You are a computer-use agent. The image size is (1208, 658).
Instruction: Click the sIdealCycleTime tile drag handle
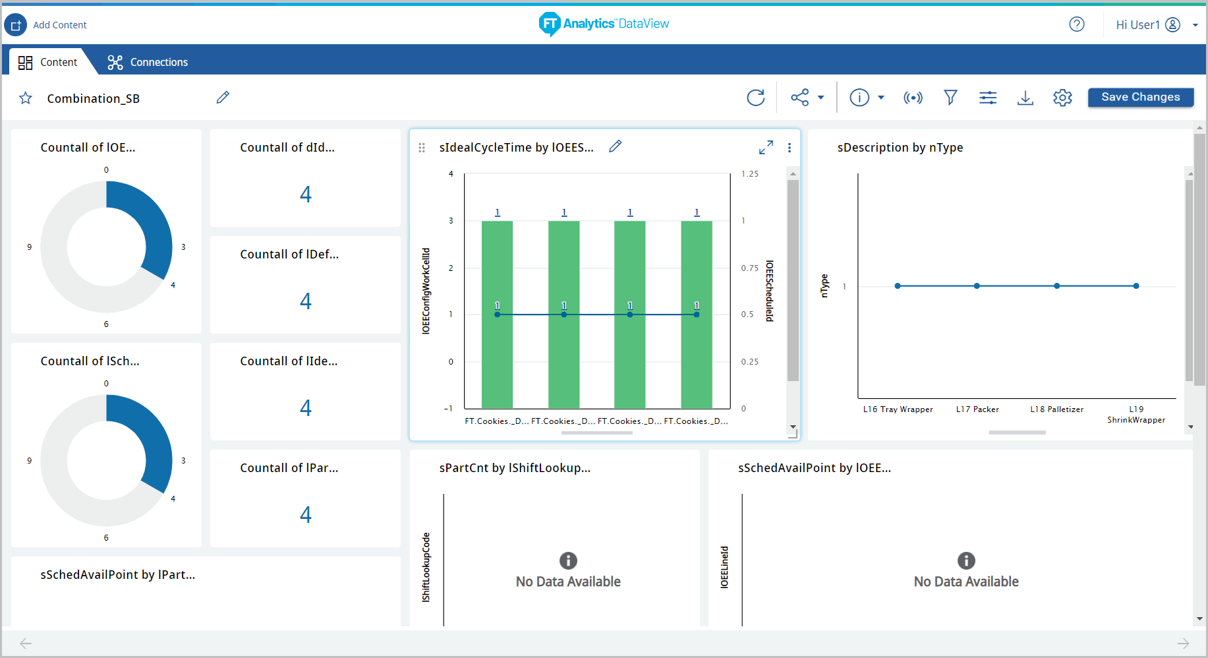(422, 148)
